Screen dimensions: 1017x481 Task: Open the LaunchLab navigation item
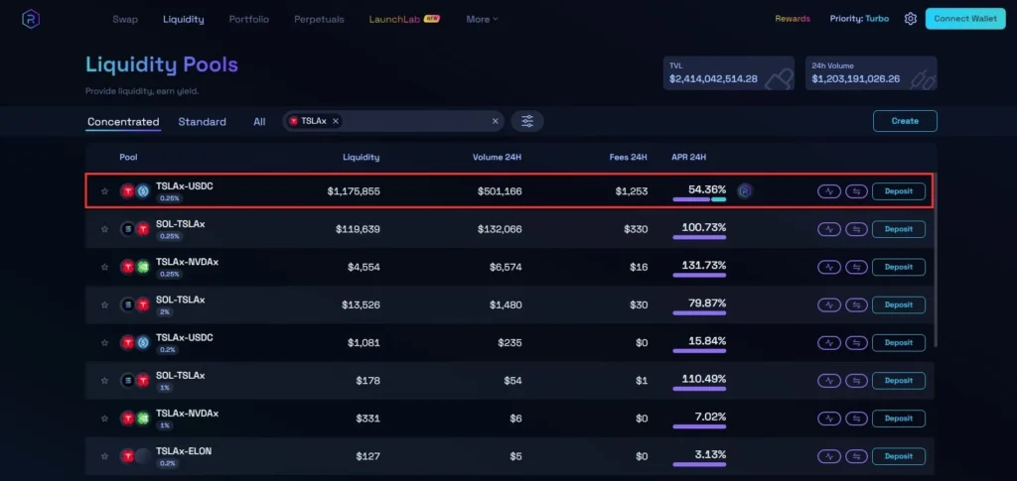click(x=405, y=20)
